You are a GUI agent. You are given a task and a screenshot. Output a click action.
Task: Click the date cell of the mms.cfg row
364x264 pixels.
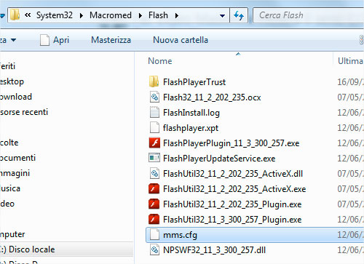[351, 235]
